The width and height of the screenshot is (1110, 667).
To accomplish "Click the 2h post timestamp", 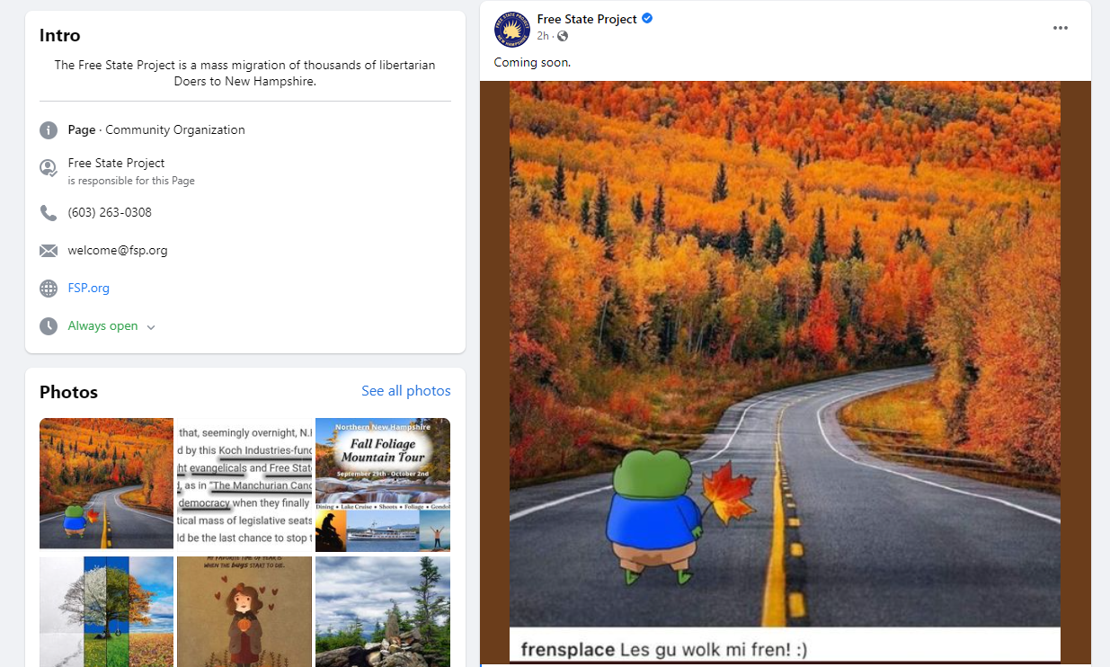I will point(543,36).
